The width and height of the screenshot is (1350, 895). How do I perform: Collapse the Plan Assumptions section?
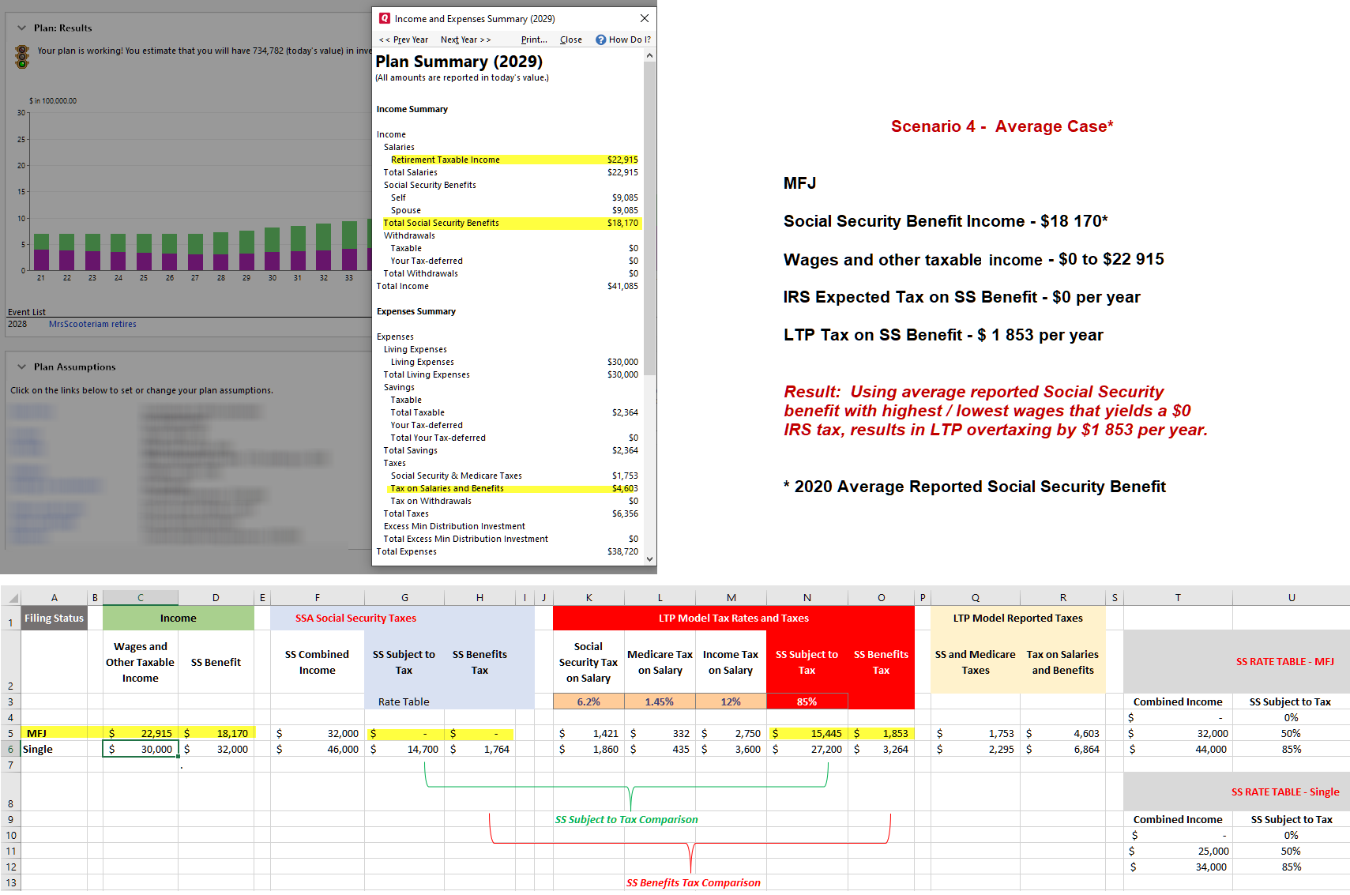tap(21, 367)
